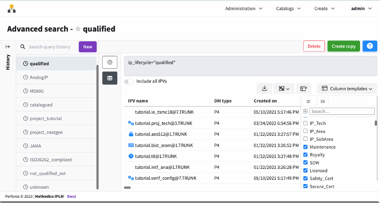Open the Catalogs menu
Viewport: 380px width, 203px height.
[x=288, y=9]
